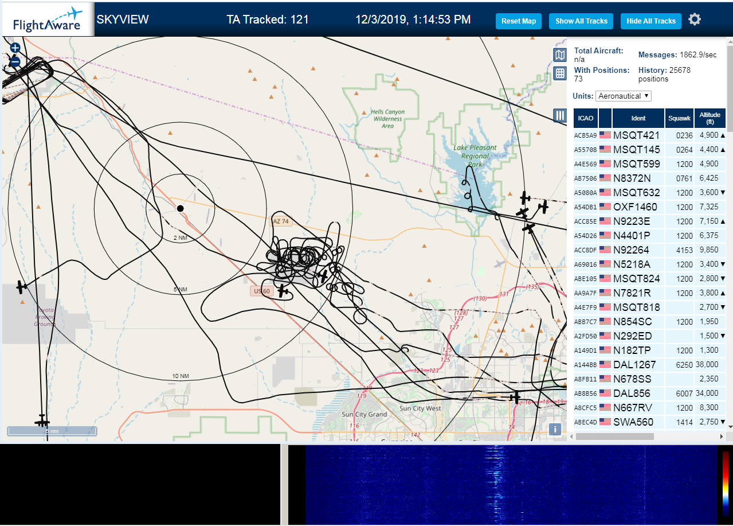Select aircraft N292ED row
733x526 pixels.
(x=649, y=336)
